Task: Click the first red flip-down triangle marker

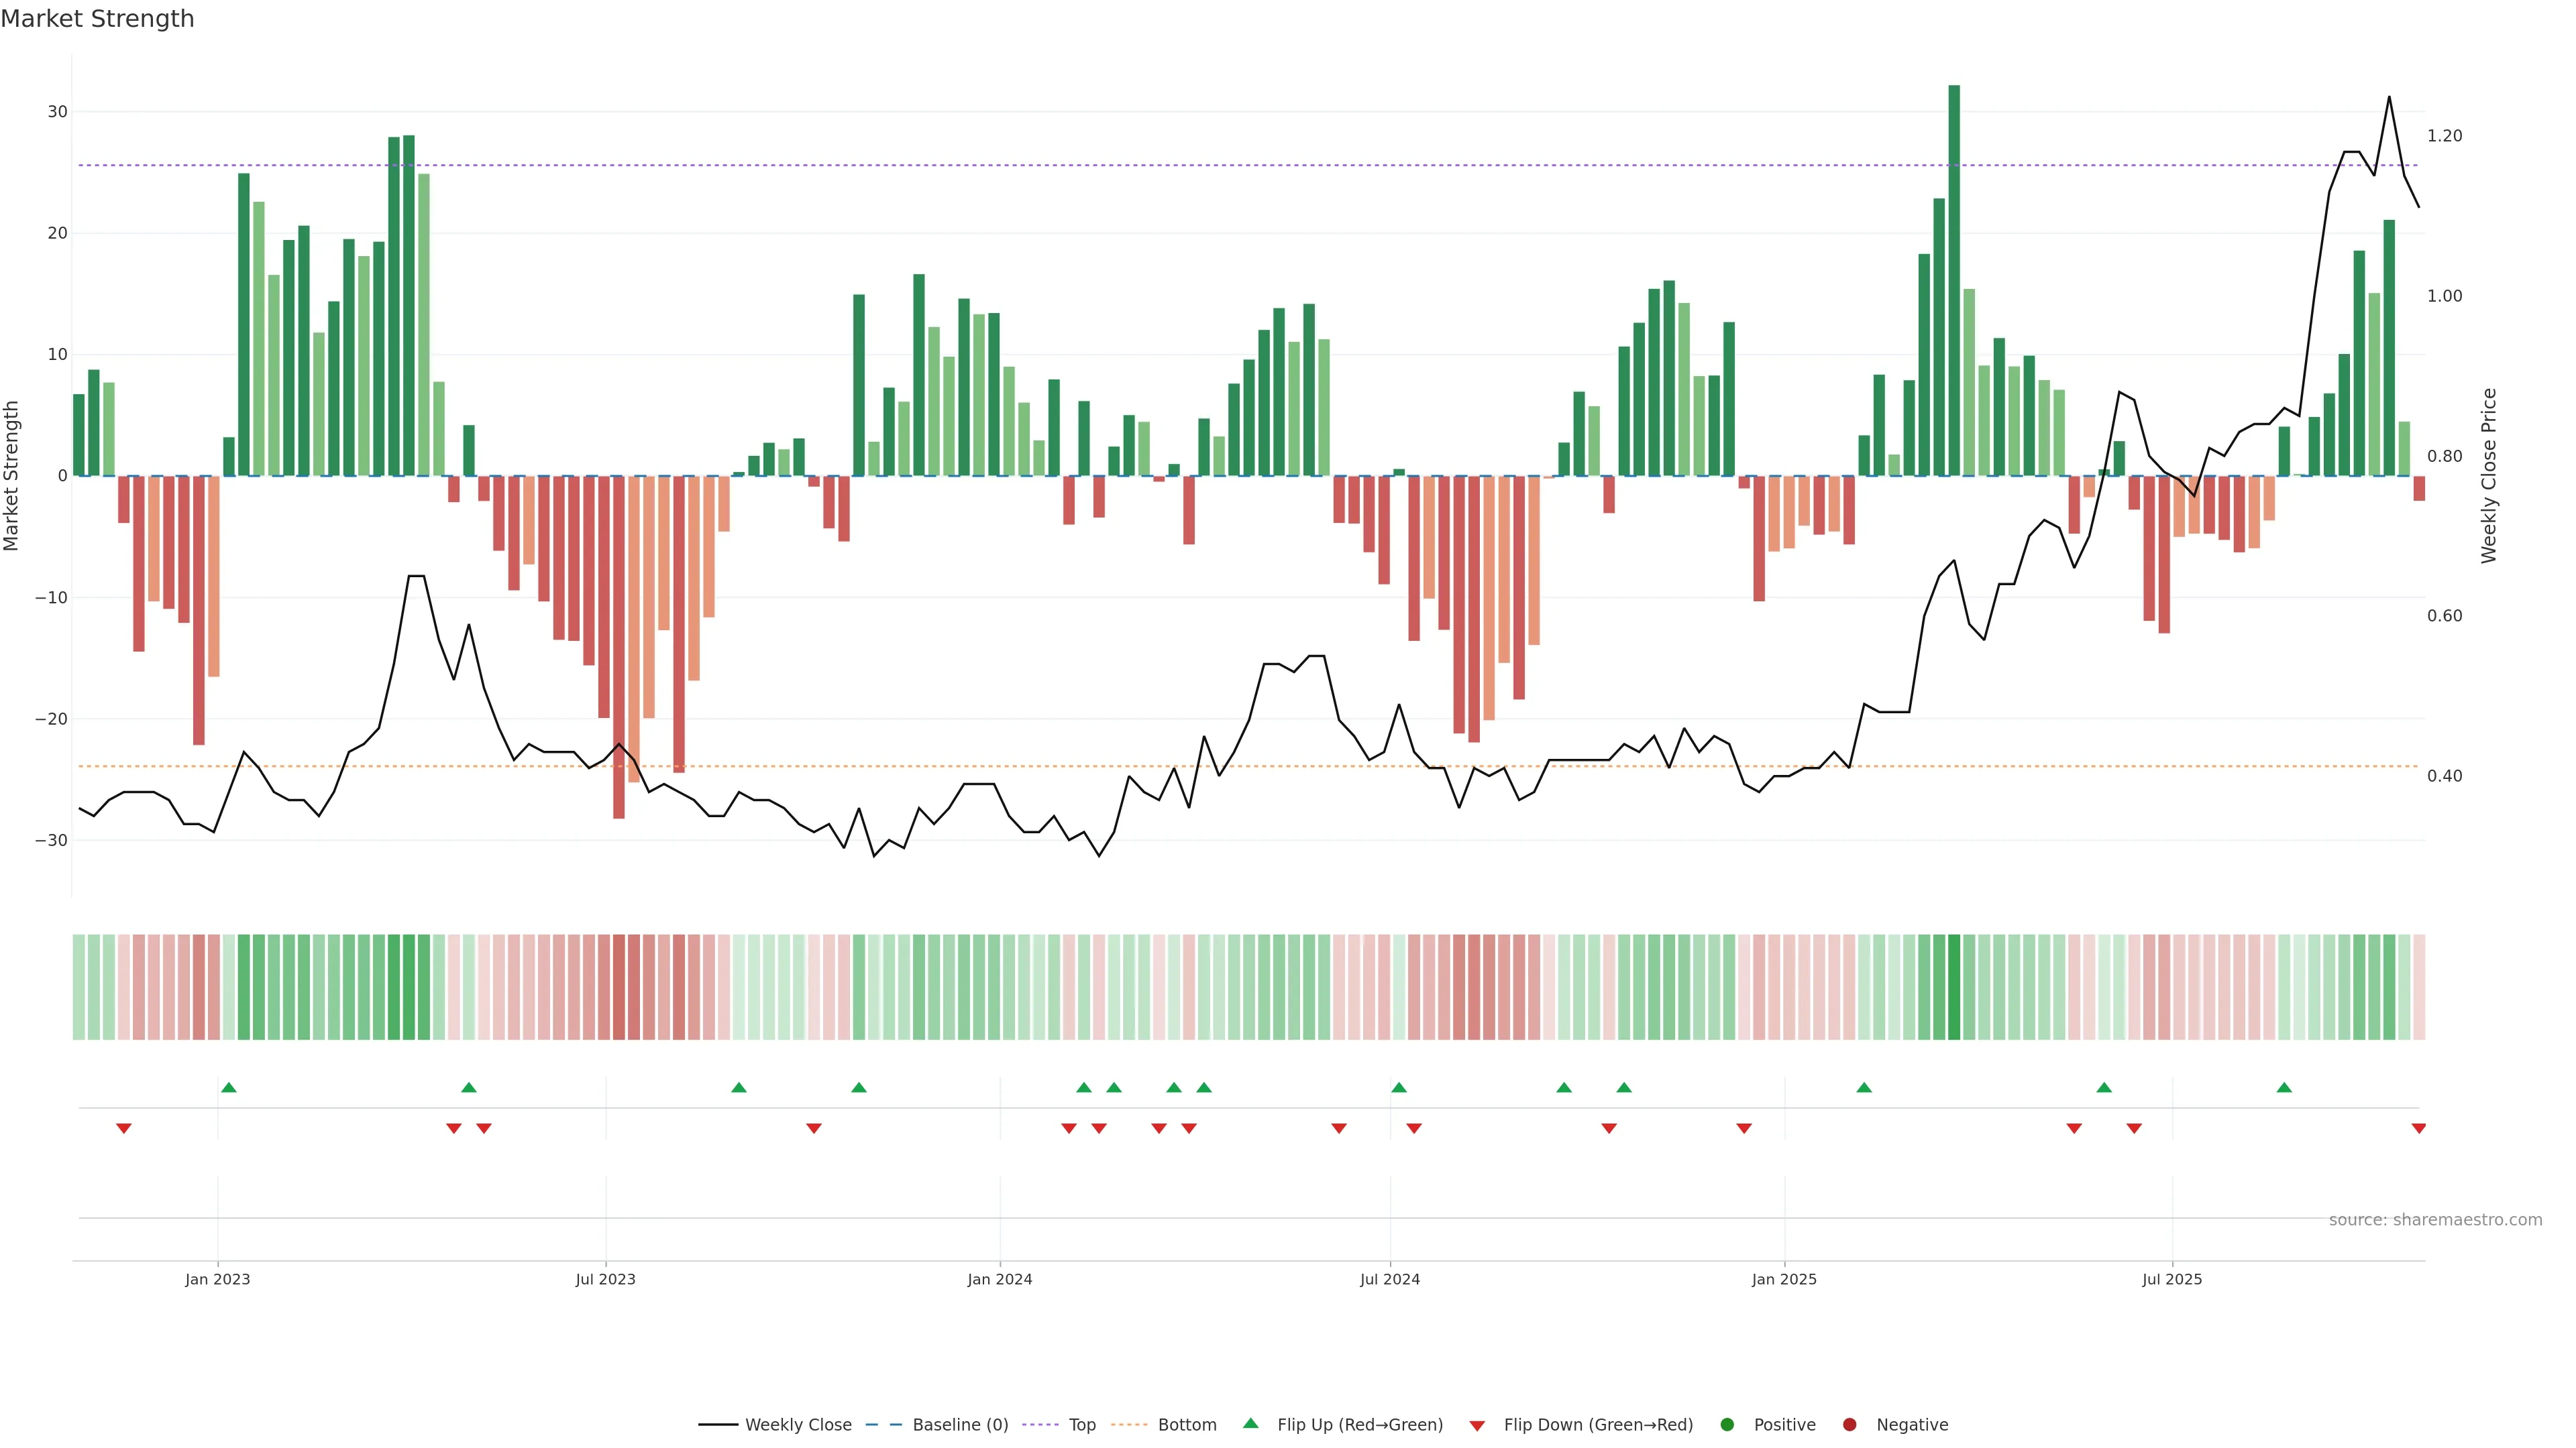Action: click(124, 1128)
